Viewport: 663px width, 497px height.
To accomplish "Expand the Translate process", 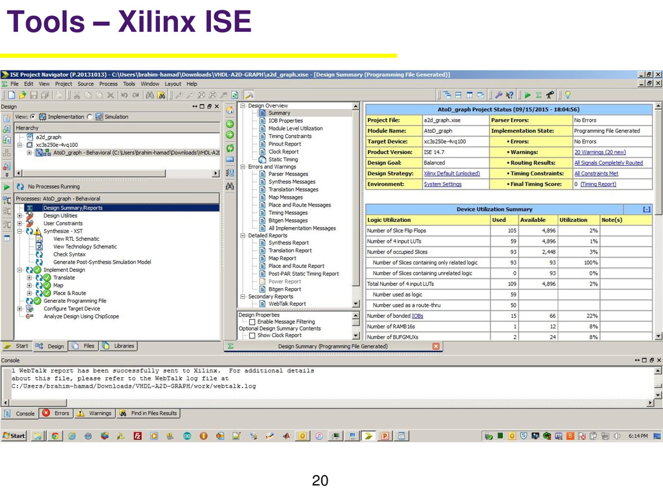I will pos(29,278).
